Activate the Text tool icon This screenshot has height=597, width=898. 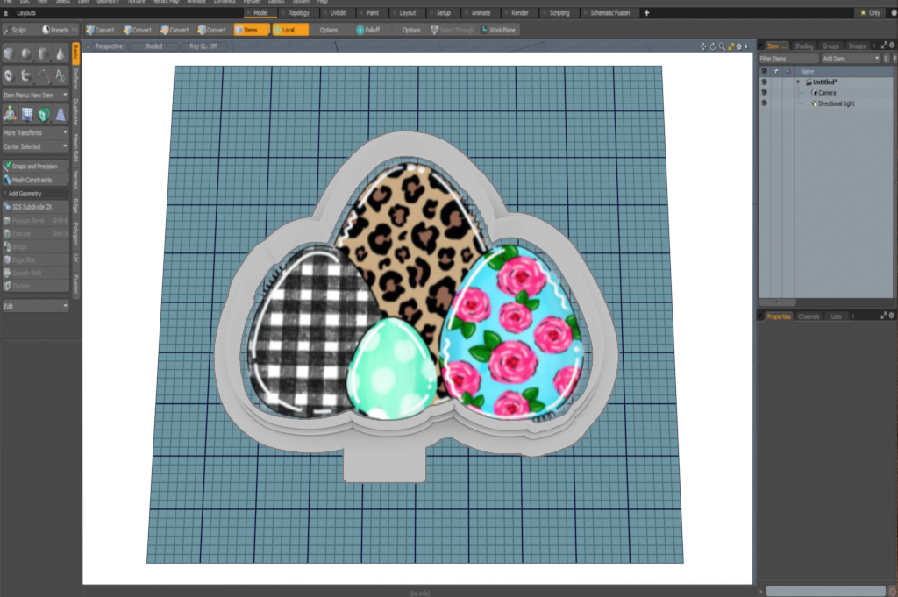point(60,75)
